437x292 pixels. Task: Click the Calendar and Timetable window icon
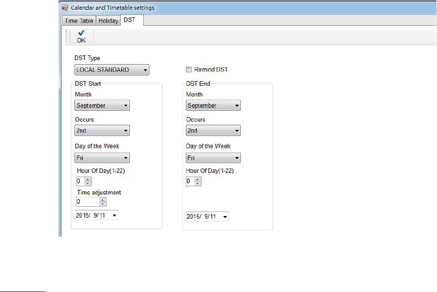point(65,8)
